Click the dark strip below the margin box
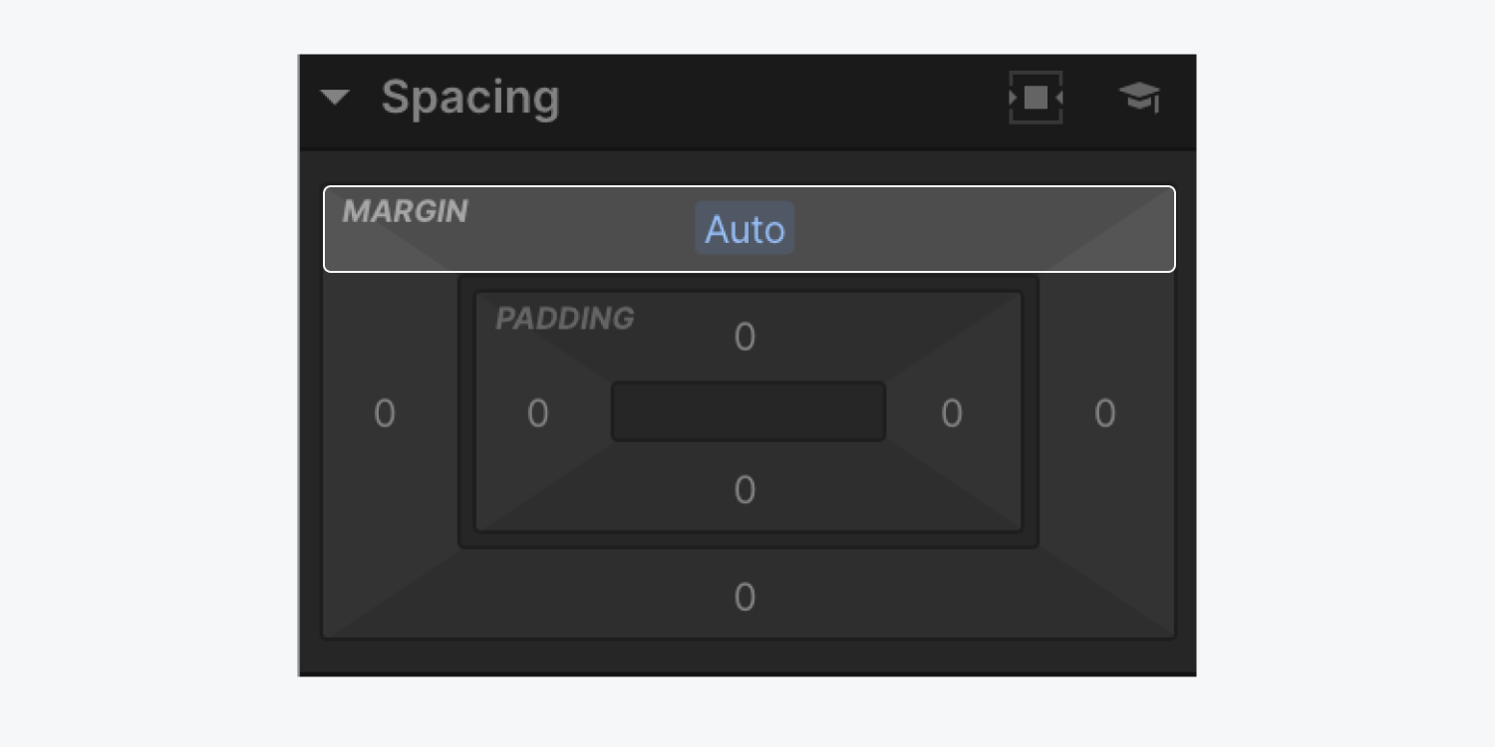Image resolution: width=1496 pixels, height=748 pixels. pyautogui.click(x=748, y=657)
